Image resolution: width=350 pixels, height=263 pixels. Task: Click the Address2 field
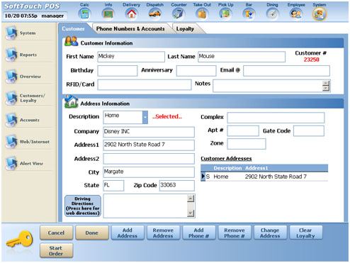pyautogui.click(x=149, y=159)
